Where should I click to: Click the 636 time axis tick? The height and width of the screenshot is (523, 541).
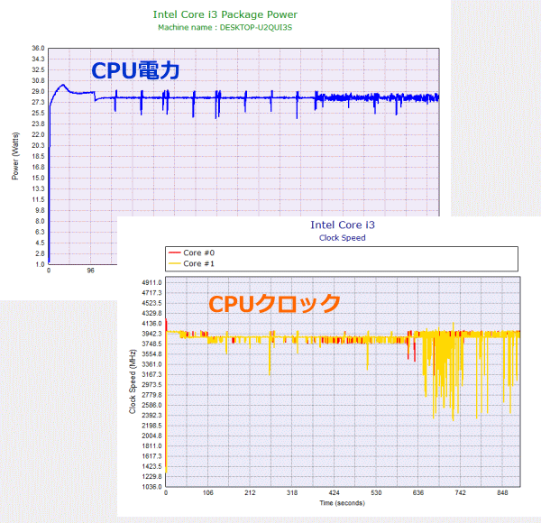tap(418, 492)
